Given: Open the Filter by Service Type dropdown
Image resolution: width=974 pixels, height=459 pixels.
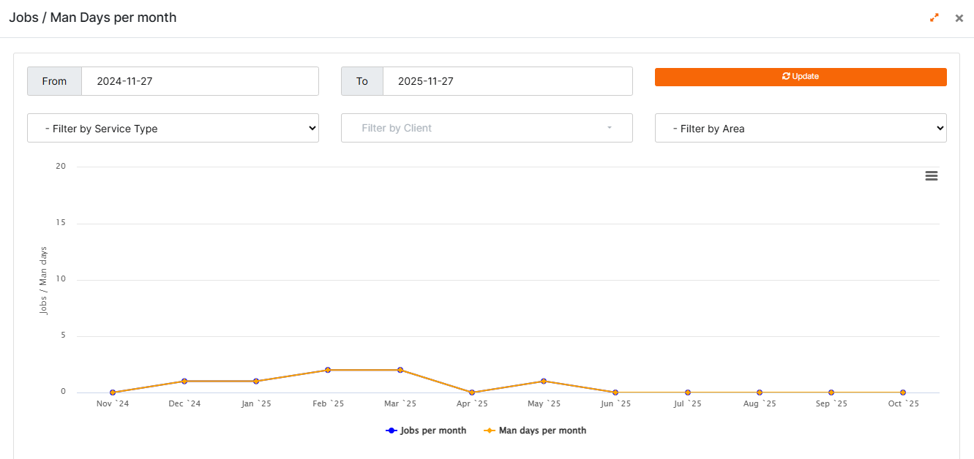Looking at the screenshot, I should 173,128.
